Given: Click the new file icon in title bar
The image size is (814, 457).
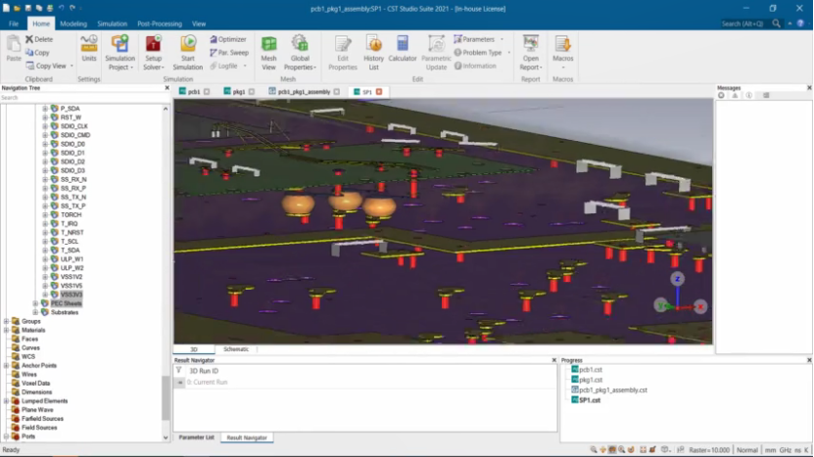Looking at the screenshot, I should (x=6, y=8).
